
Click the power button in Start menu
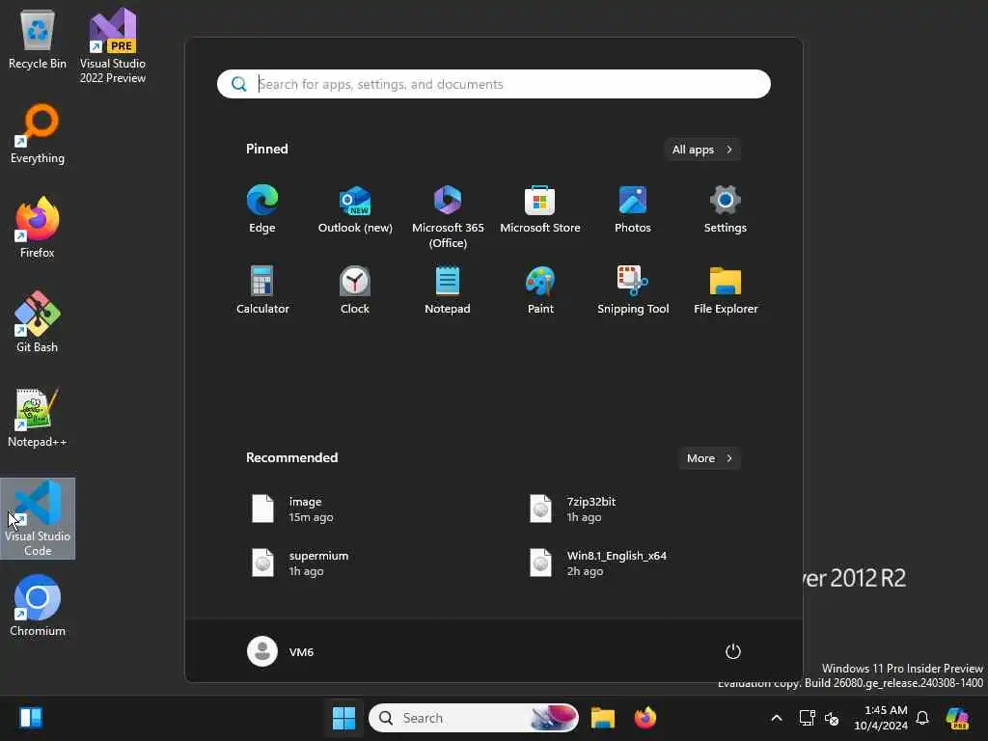pyautogui.click(x=733, y=651)
